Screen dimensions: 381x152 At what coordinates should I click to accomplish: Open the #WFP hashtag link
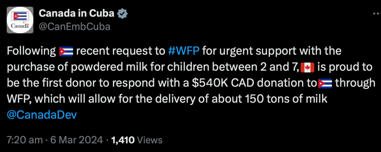point(184,51)
